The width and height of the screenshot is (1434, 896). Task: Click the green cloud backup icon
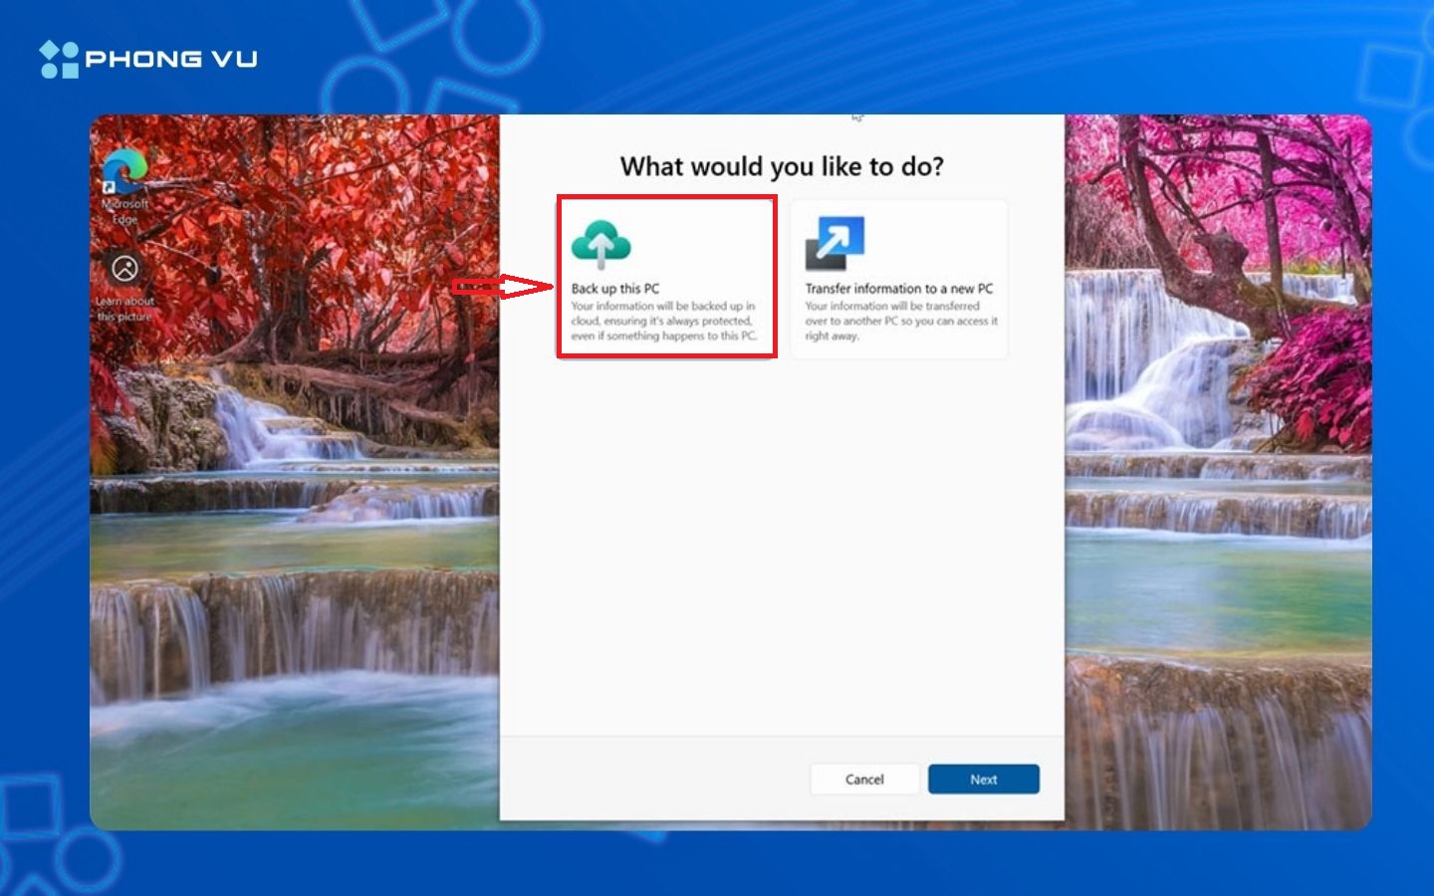600,244
